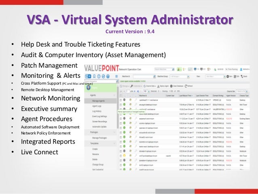Go to next page of agent list
This screenshot has width=258, height=194.
(x=135, y=91)
